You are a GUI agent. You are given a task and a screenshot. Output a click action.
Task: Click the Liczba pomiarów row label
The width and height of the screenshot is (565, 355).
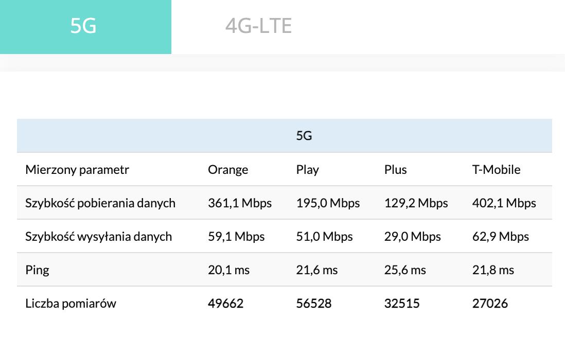(x=70, y=304)
